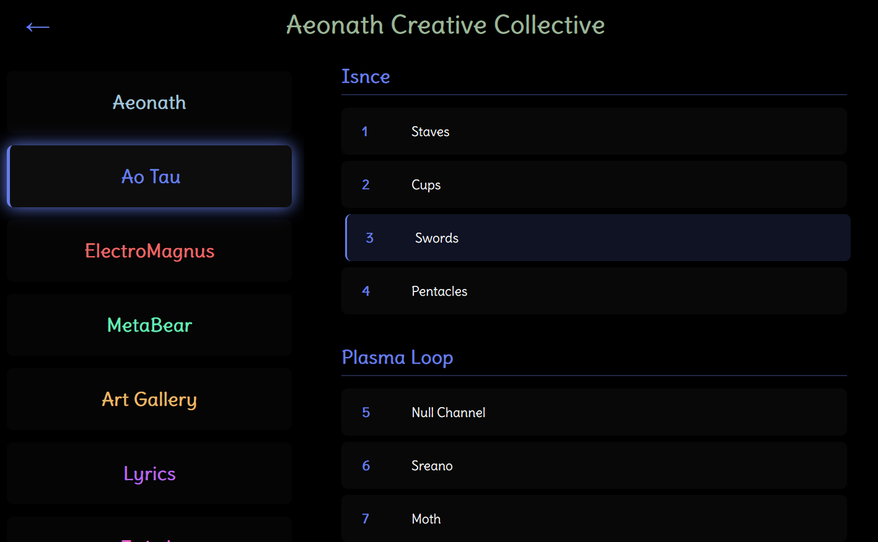Click the highlighted Swords track
The width and height of the screenshot is (878, 542).
597,238
